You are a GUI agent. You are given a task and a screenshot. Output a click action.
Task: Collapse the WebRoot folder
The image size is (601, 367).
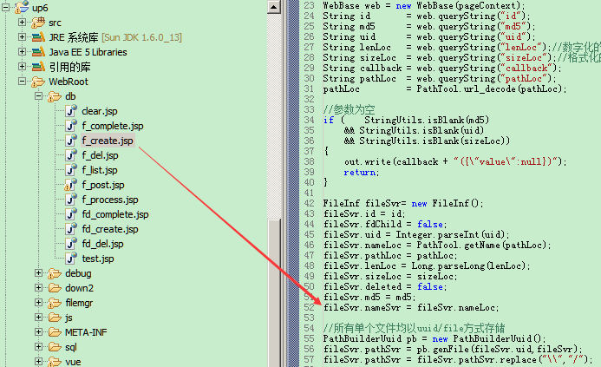click(x=22, y=81)
